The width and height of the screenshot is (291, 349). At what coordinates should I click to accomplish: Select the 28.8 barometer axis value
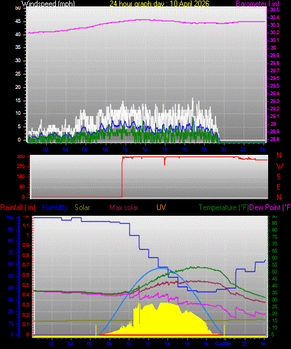click(x=275, y=139)
